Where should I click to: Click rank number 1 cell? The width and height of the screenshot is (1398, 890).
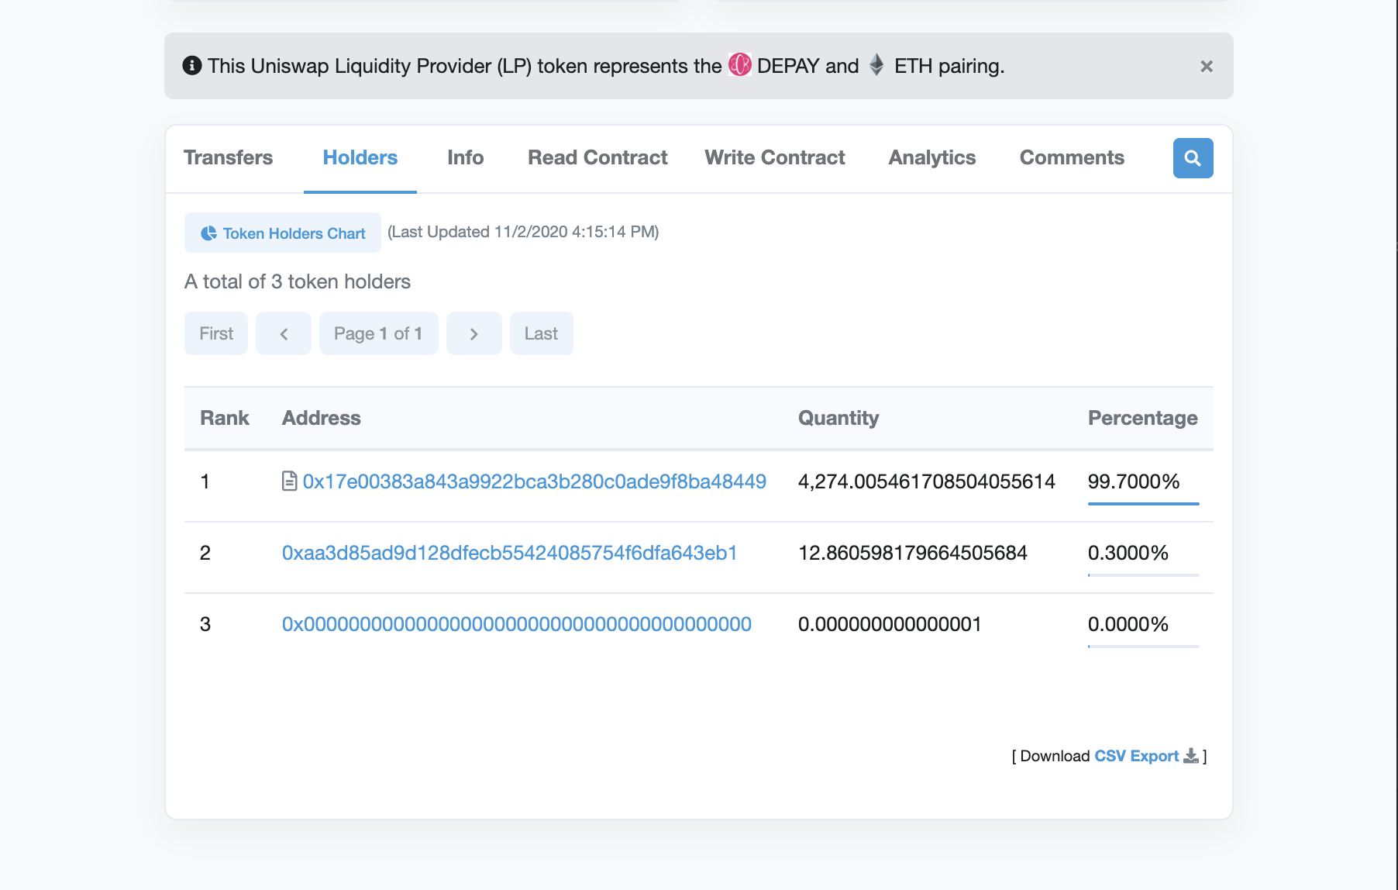click(x=205, y=481)
